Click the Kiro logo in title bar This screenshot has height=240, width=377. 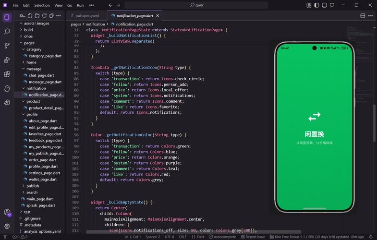pyautogui.click(x=5, y=5)
